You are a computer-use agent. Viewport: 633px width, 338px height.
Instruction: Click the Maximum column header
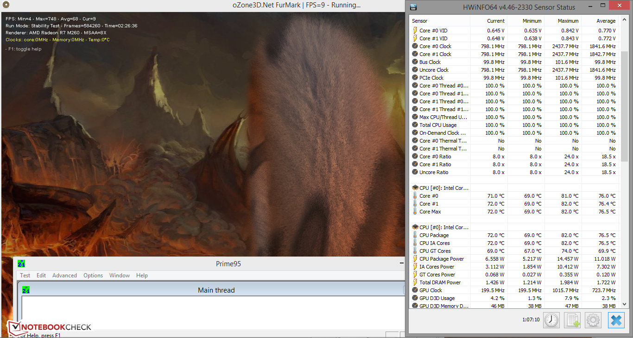pos(563,21)
